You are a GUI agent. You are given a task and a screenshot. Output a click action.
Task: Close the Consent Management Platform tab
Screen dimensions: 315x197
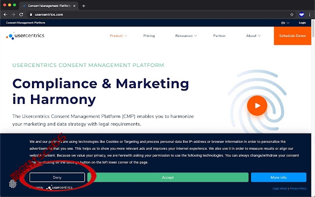click(74, 6)
